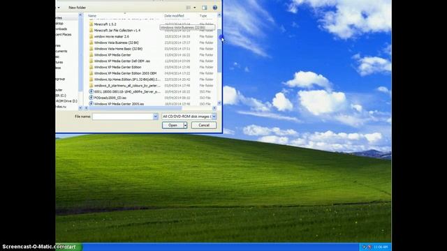
Task: Select CD-ROM Drive (D:) in navigation pane
Action: [66, 101]
